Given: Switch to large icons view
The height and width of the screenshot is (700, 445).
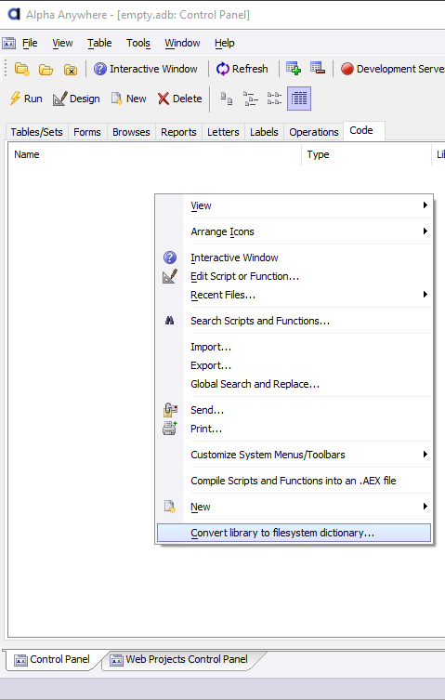Looking at the screenshot, I should tap(227, 99).
